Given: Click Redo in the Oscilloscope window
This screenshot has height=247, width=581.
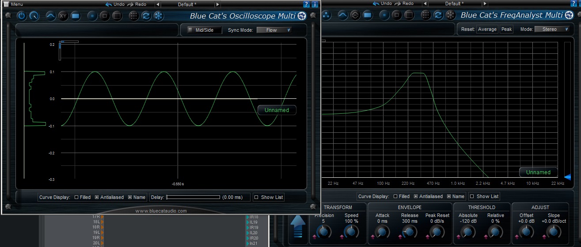Looking at the screenshot, I should 137,4.
